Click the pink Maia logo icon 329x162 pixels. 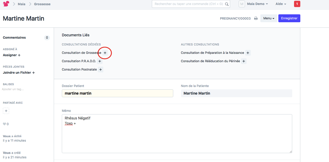pyautogui.click(x=6, y=4)
